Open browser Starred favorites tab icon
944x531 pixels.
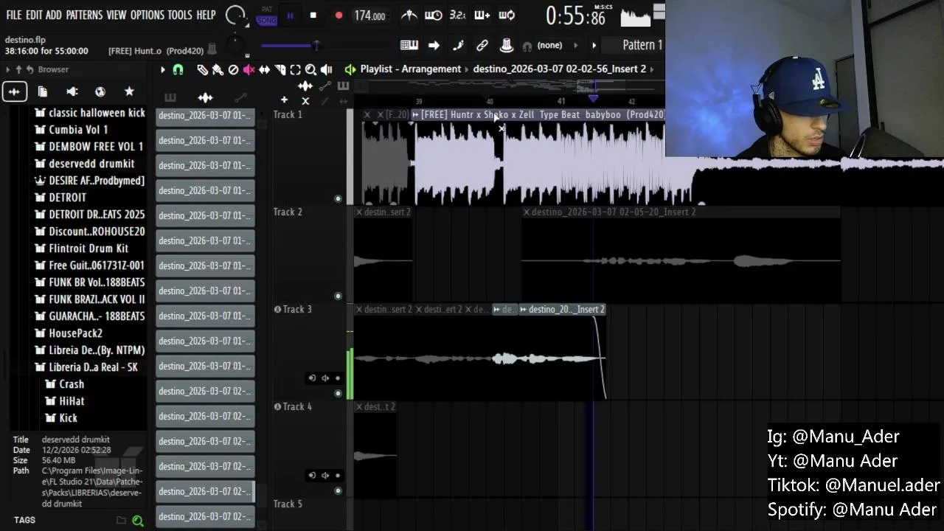(129, 91)
